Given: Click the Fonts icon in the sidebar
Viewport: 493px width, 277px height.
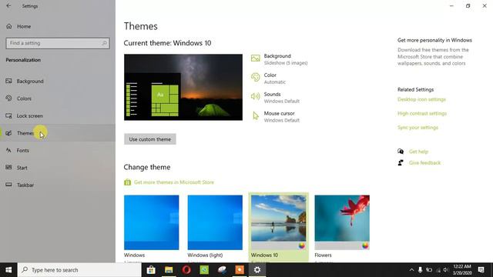Looking at the screenshot, I should (x=8, y=151).
